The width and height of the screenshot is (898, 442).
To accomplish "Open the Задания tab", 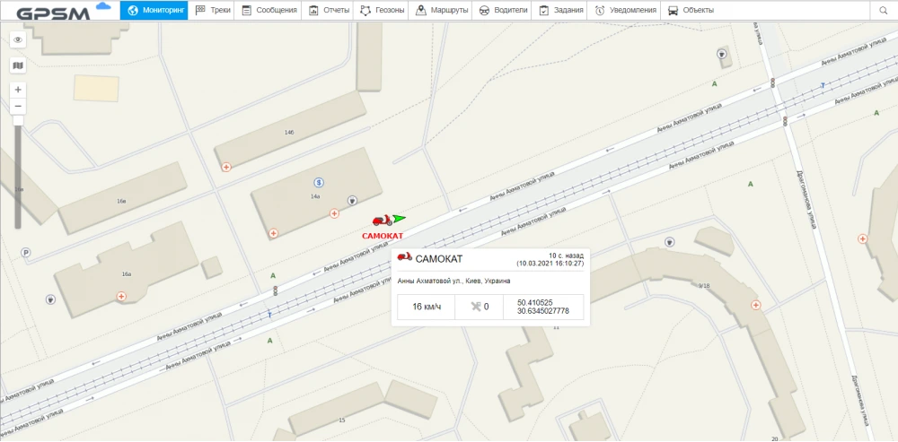I will tap(560, 10).
